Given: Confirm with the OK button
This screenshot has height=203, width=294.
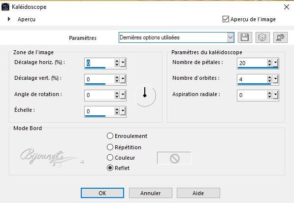Looking at the screenshot, I should pyautogui.click(x=102, y=193).
